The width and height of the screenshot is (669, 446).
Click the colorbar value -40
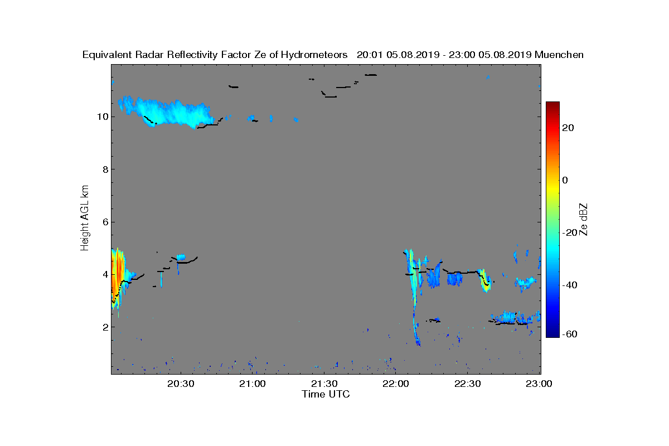[570, 285]
